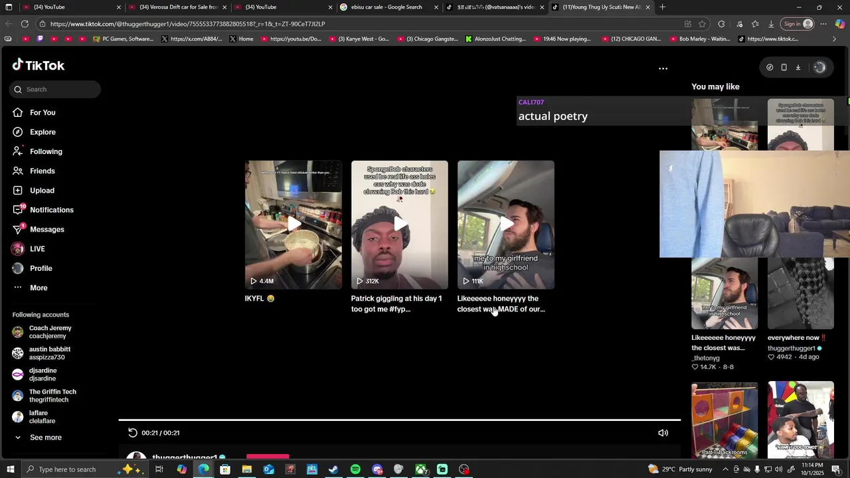
Task: Open djsardine's account
Action: tap(42, 374)
